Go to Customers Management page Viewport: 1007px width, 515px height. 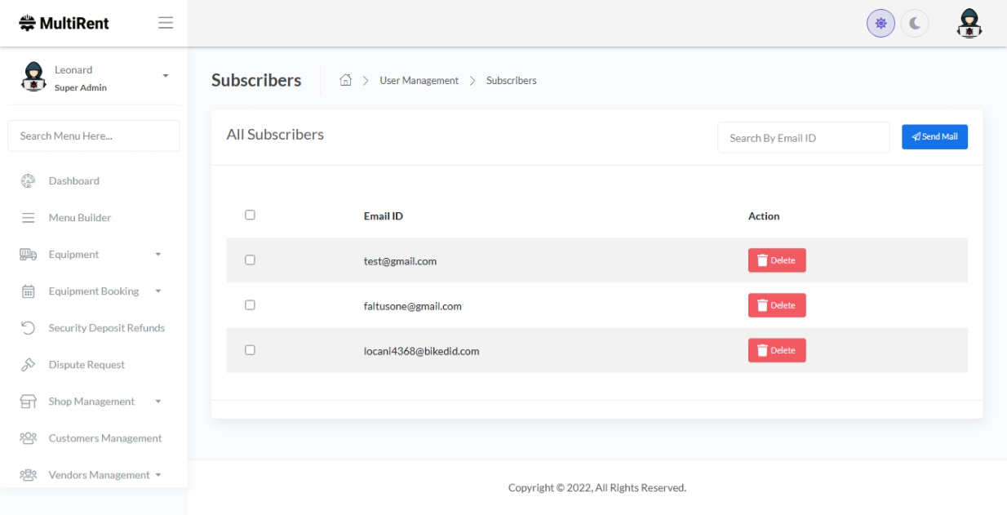(104, 438)
